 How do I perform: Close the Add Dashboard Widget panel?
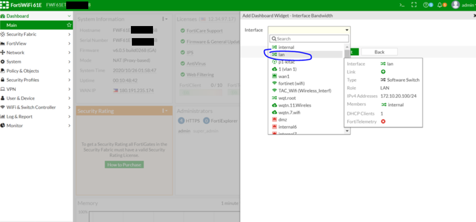(x=474, y=16)
